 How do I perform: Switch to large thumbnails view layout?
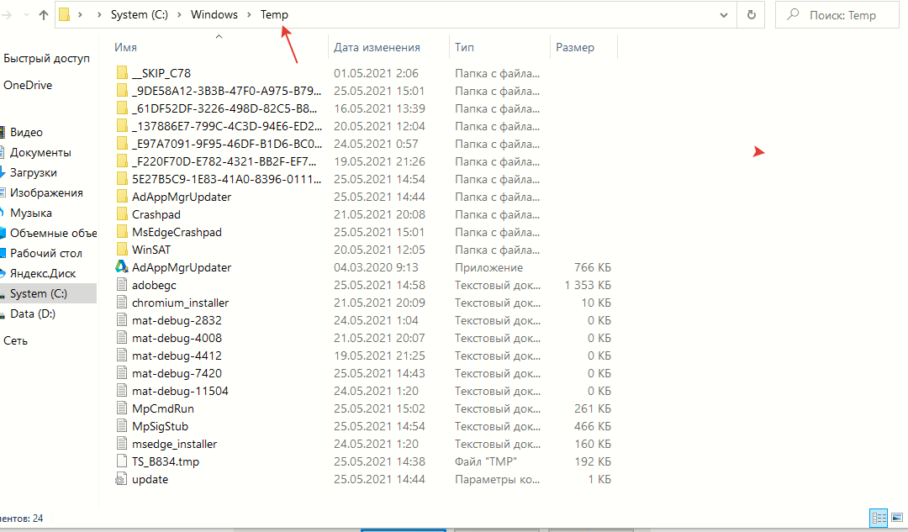click(x=897, y=517)
